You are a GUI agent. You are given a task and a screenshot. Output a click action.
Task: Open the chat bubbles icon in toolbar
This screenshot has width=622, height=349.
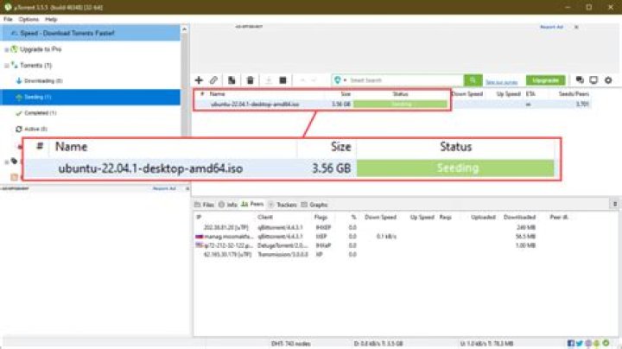[580, 80]
